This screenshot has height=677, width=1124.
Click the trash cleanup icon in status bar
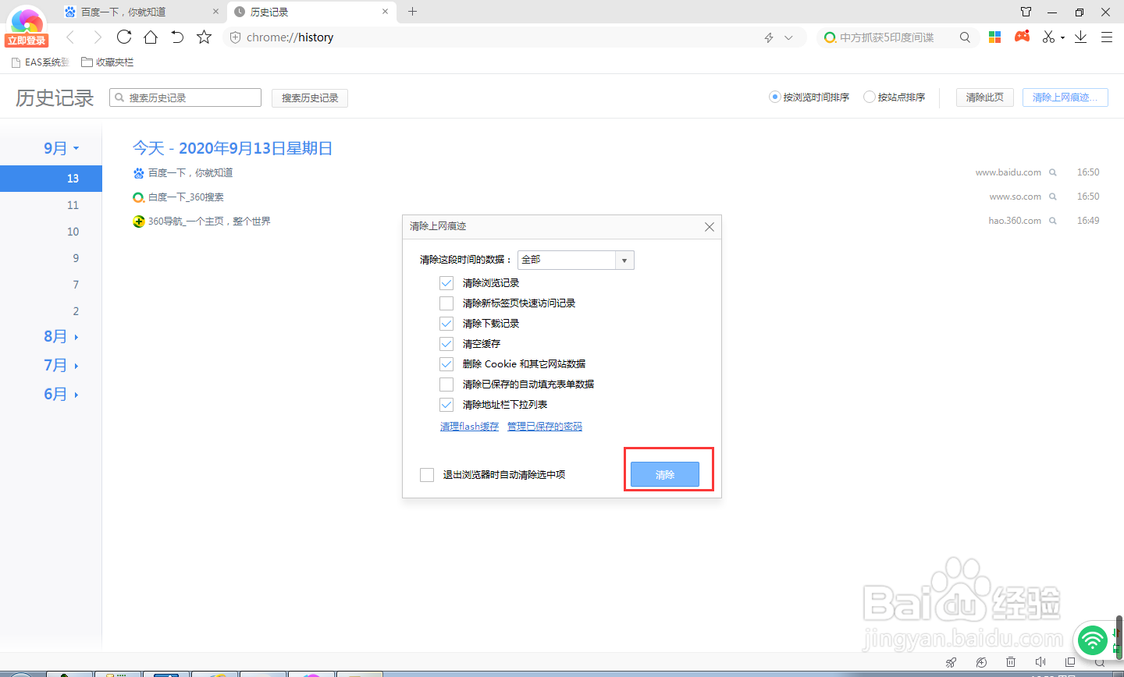(x=1011, y=662)
